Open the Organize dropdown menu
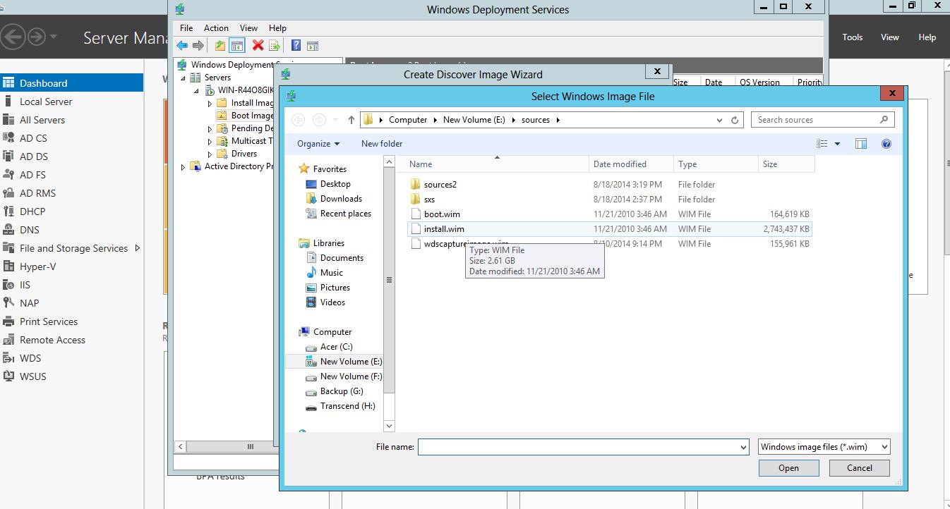The width and height of the screenshot is (950, 509). pyautogui.click(x=318, y=144)
